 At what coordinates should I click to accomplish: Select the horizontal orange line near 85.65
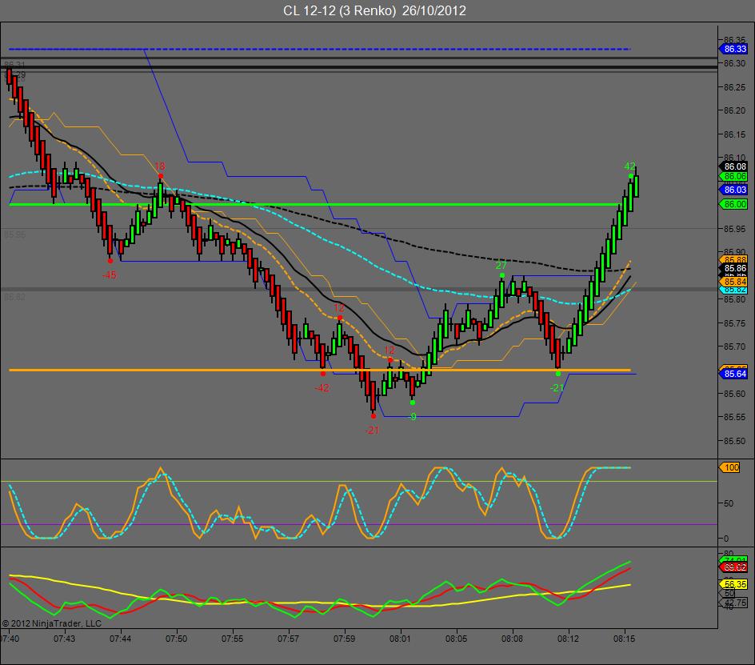320,370
